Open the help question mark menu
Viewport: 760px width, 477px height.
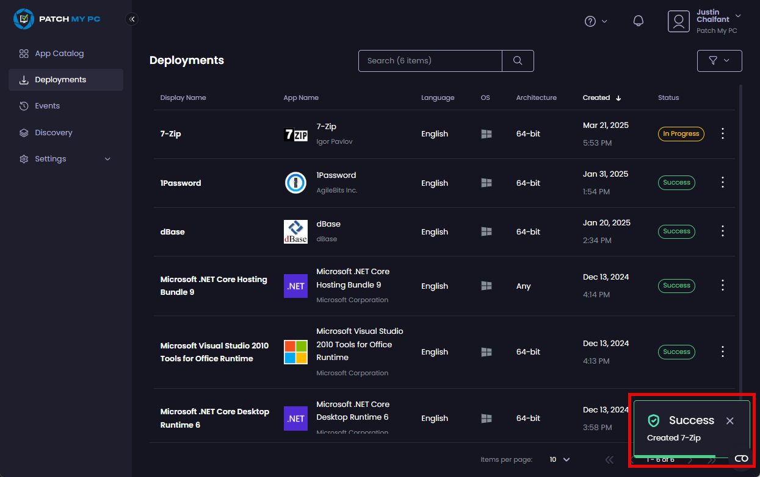(x=596, y=21)
